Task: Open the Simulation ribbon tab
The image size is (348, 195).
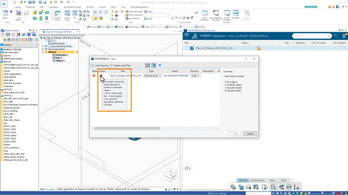Action: click(54, 7)
